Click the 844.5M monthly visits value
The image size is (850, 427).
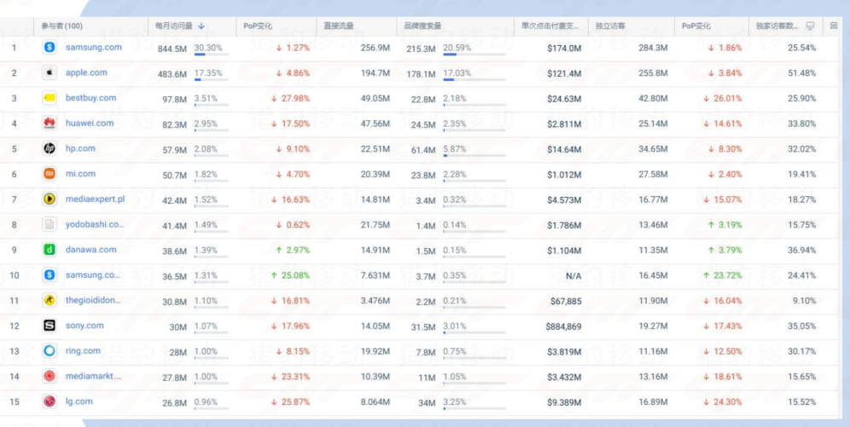click(x=172, y=49)
